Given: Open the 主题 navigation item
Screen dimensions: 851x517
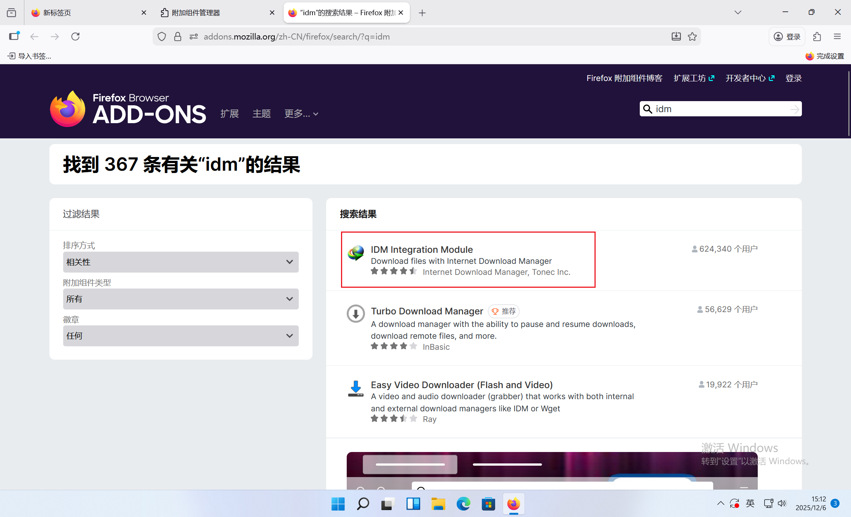Looking at the screenshot, I should click(261, 114).
